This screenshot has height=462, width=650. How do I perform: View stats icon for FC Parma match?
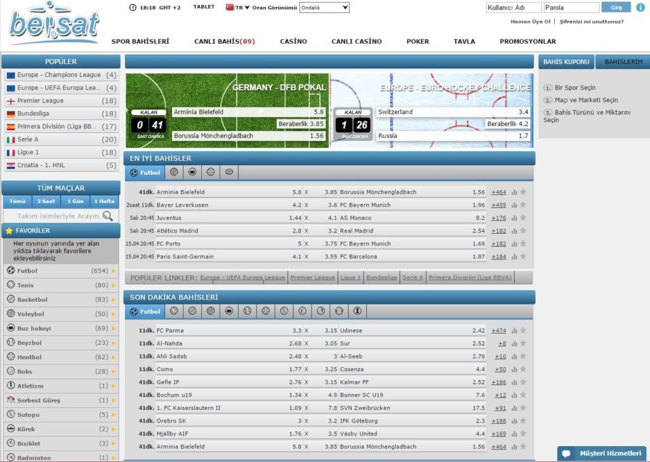pos(514,331)
